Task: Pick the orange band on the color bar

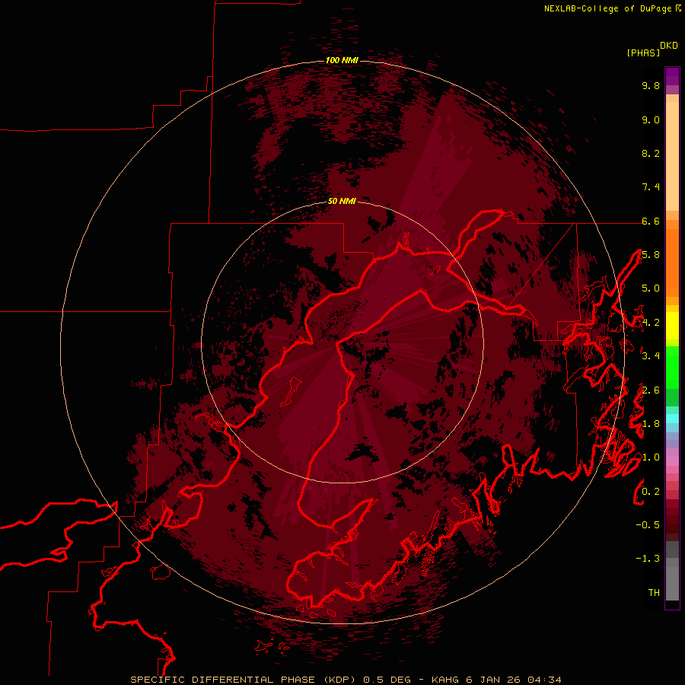Action: 672,263
